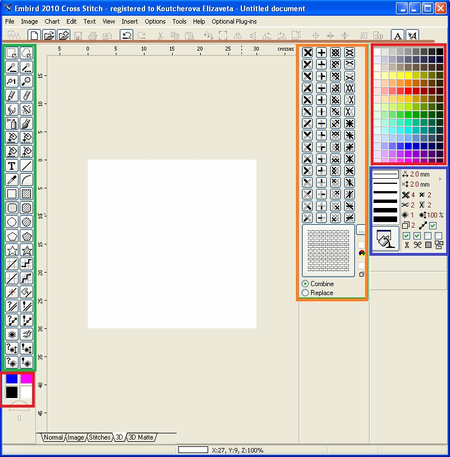Pick the black active color swatch
450x457 pixels.
[12, 392]
